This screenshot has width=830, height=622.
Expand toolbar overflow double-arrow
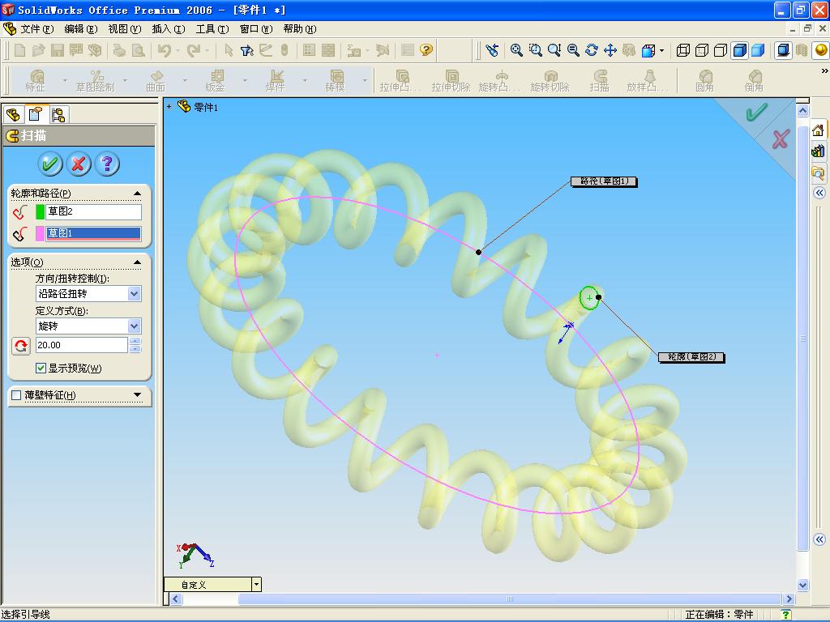coord(824,71)
